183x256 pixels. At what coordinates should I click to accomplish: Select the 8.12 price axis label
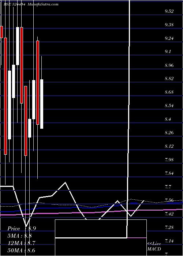(169, 146)
